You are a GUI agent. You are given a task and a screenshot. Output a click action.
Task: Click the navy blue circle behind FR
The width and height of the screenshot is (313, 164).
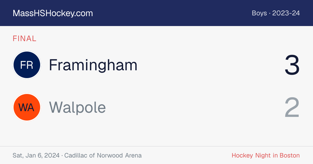point(27,65)
